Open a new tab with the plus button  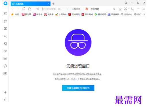coord(53,4)
